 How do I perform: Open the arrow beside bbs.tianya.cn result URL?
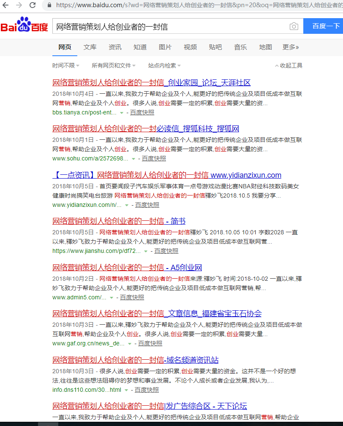[122, 113]
